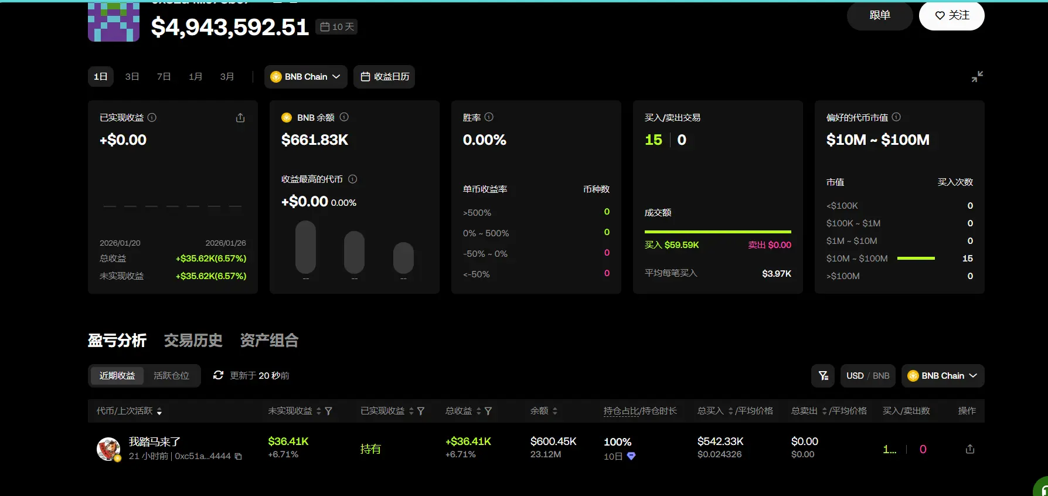Click the tallest bar in 收益最高的代币

305,247
